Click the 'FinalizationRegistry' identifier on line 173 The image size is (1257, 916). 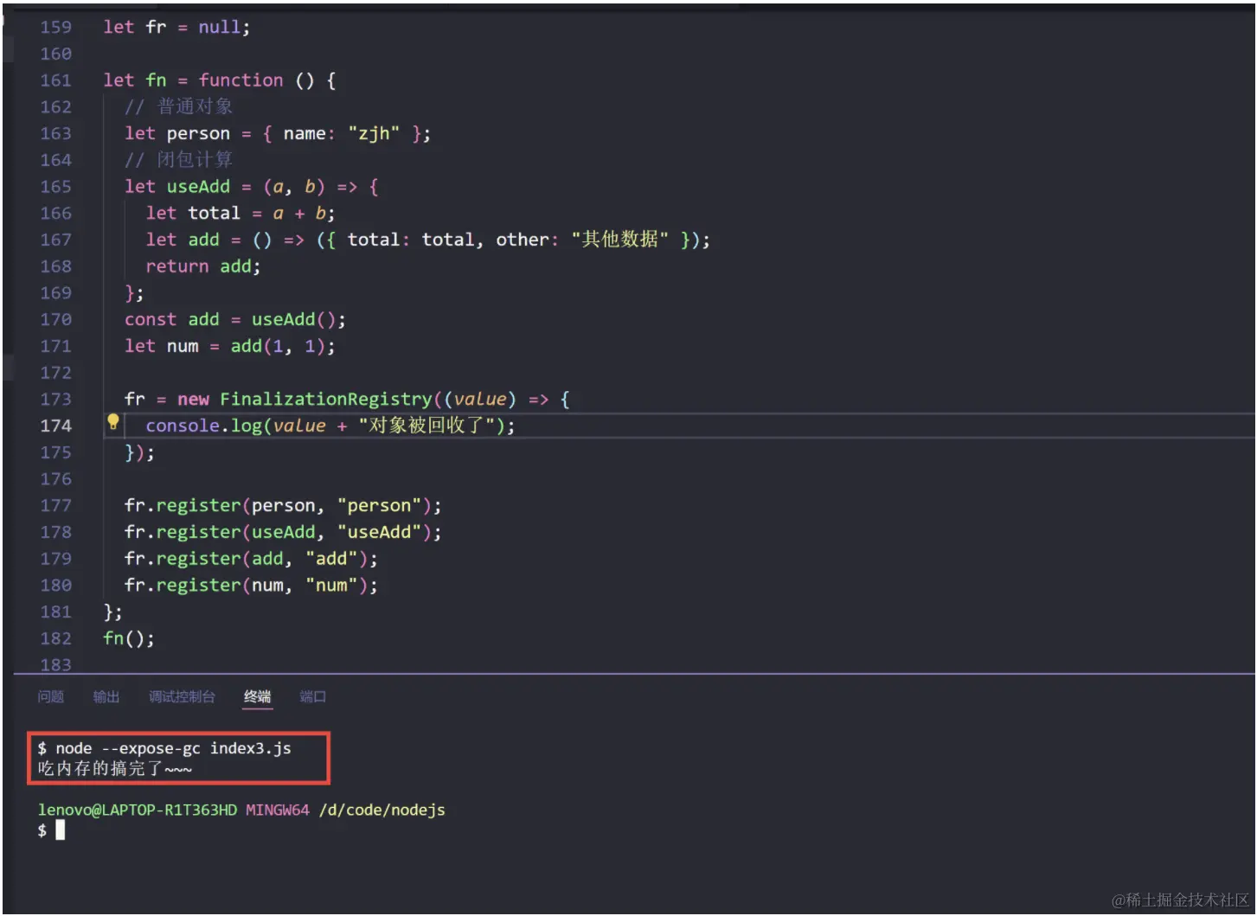(x=325, y=400)
